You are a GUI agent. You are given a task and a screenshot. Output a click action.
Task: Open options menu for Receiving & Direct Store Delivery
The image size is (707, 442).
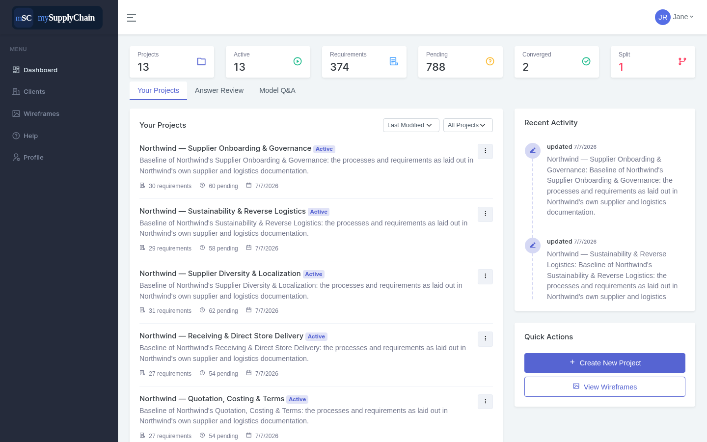[485, 339]
